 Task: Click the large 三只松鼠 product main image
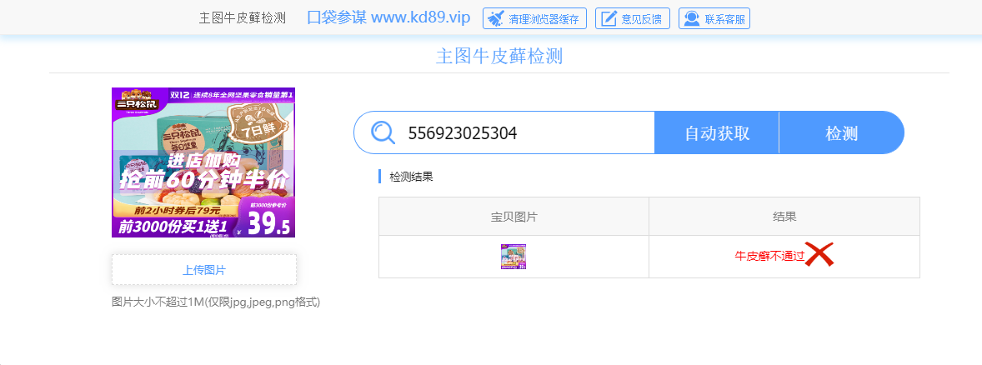click(x=203, y=162)
